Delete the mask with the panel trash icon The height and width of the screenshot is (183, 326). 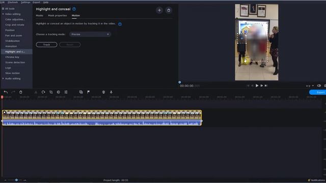click(169, 10)
